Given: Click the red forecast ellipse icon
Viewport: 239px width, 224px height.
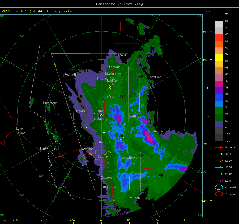Looking at the screenshot, I should (219, 194).
